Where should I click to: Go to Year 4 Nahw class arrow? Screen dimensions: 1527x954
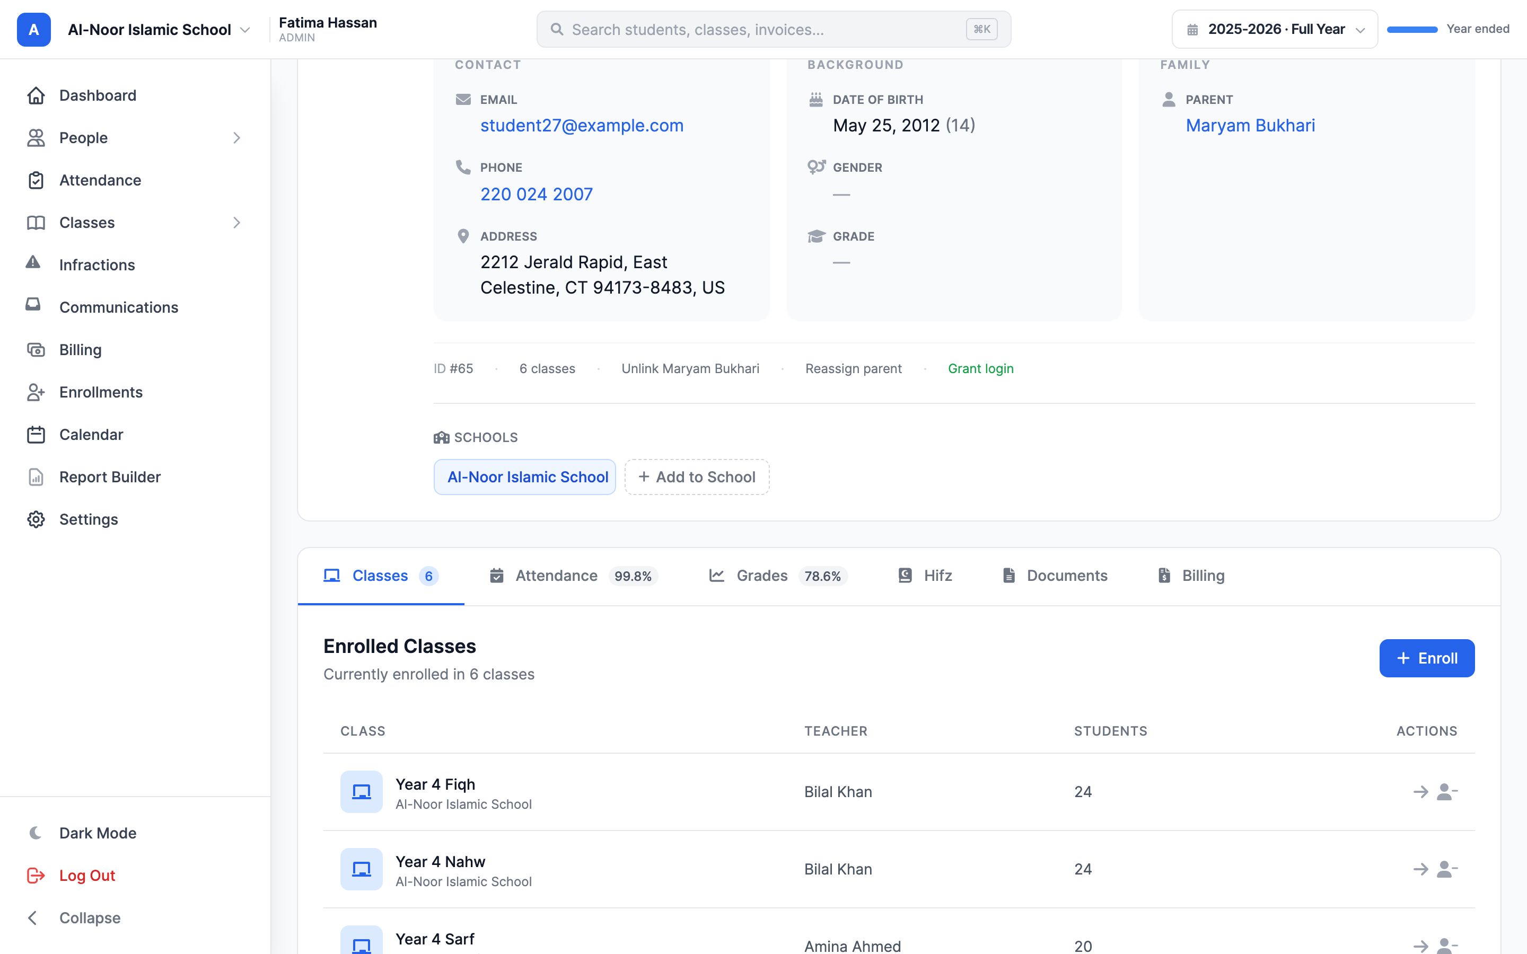coord(1420,869)
